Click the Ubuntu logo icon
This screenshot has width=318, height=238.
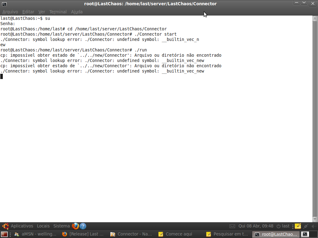pyautogui.click(x=6, y=226)
